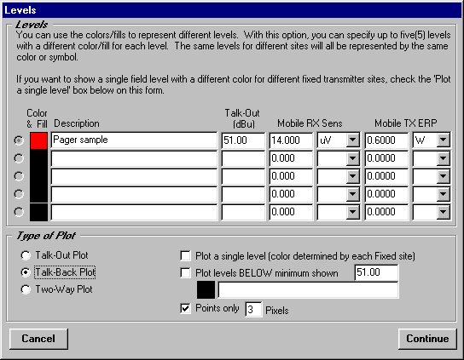This screenshot has width=464, height=360.
Task: Click the Continue button
Action: click(x=427, y=339)
